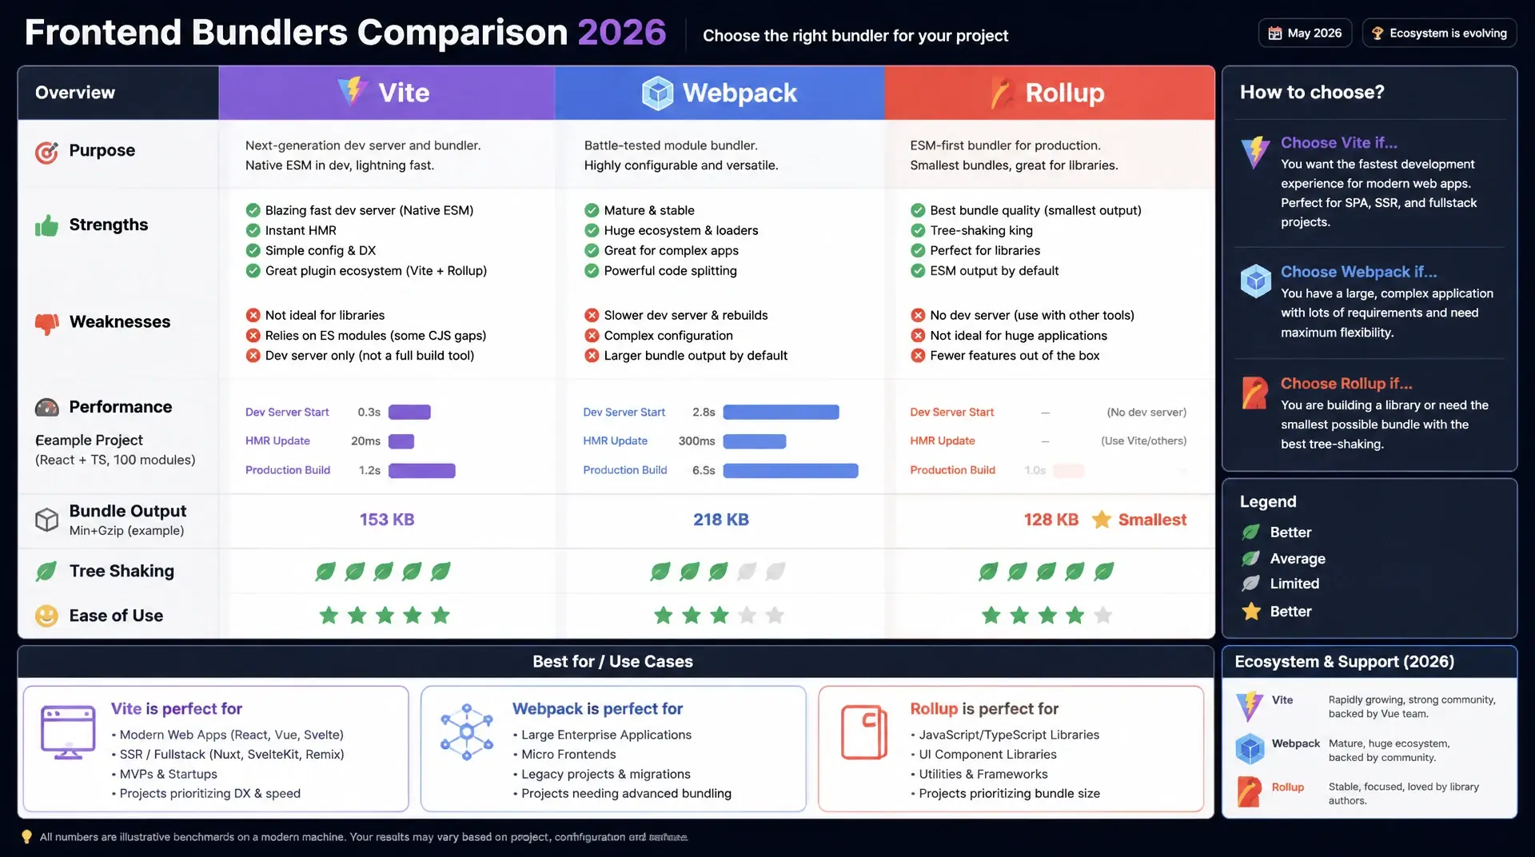
Task: Click the Ecosystem is evolving badge
Action: point(1439,34)
